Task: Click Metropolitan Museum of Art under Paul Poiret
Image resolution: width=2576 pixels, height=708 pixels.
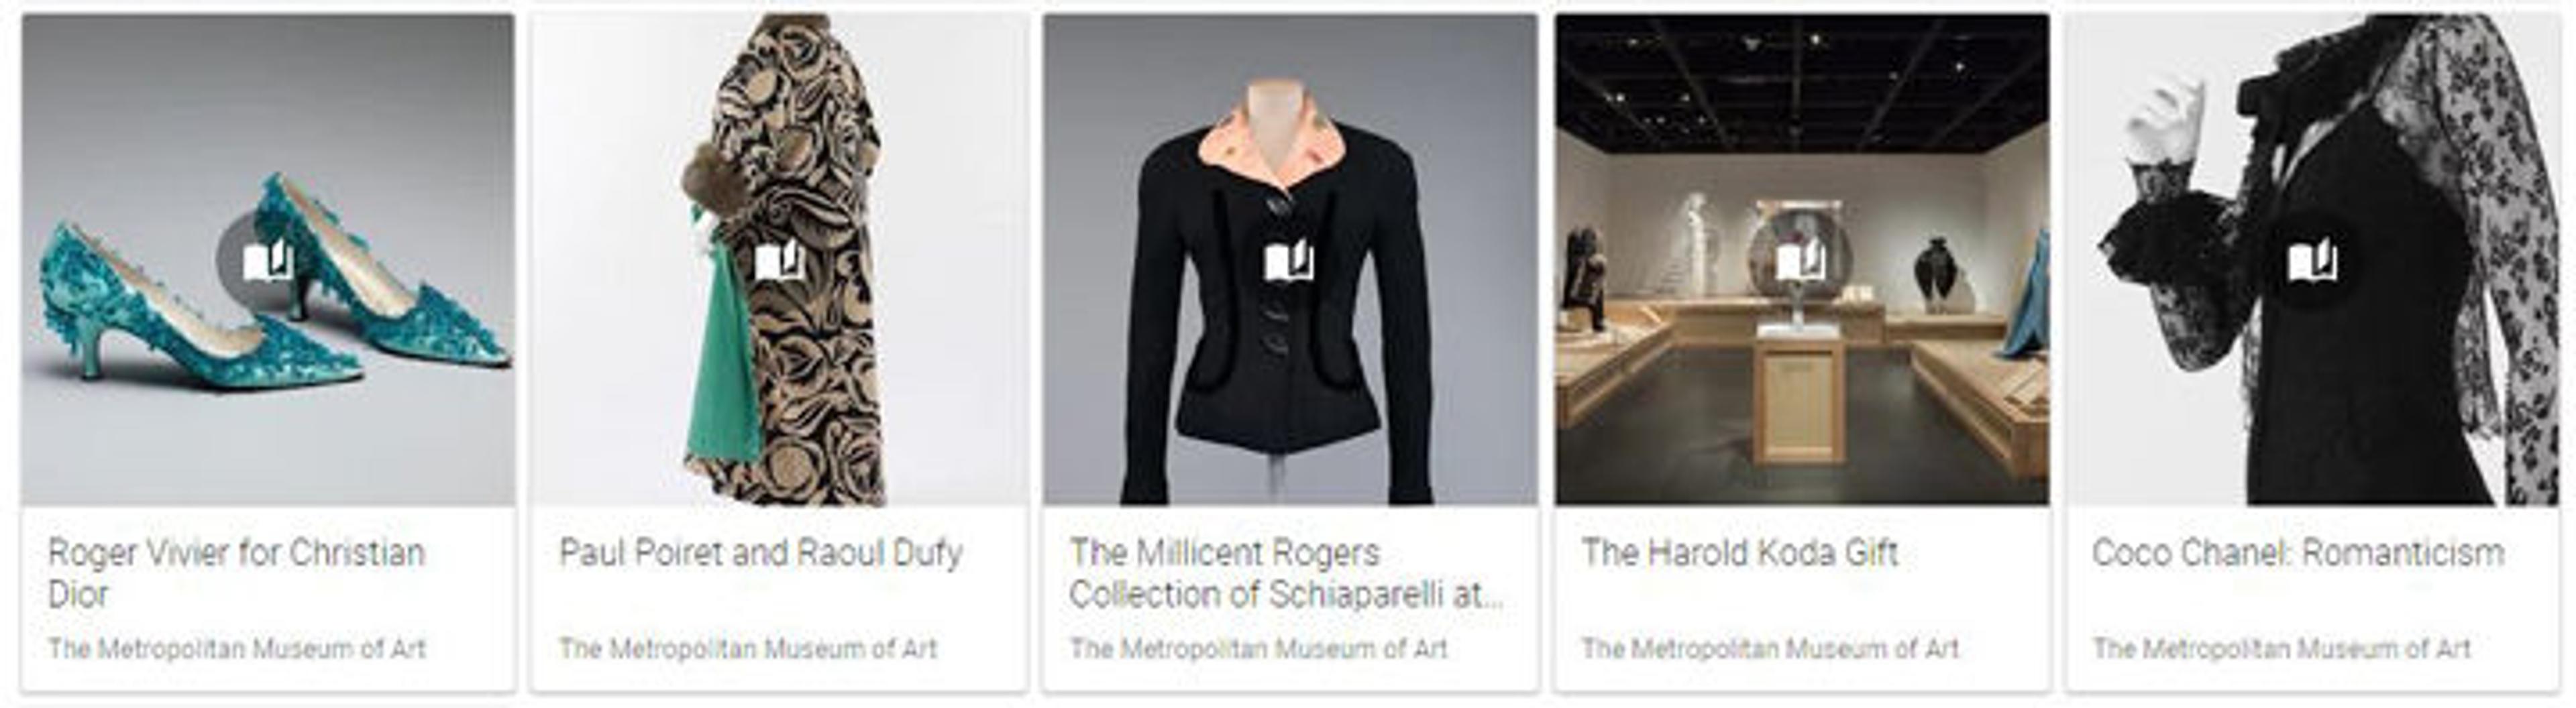Action: pyautogui.click(x=748, y=649)
